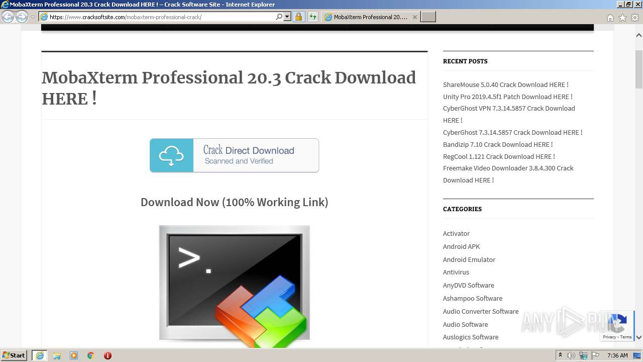
Task: Select the Android Emulator category
Action: coord(469,259)
